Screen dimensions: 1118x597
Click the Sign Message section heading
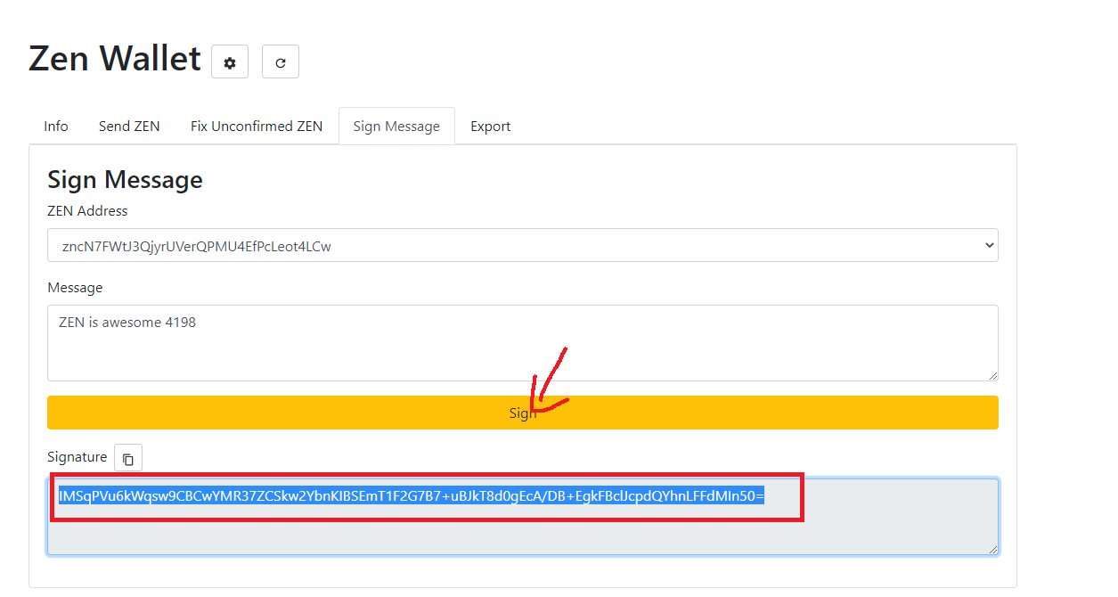pos(125,179)
